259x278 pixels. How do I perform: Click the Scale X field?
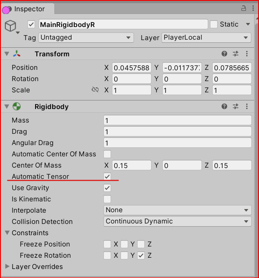point(132,90)
